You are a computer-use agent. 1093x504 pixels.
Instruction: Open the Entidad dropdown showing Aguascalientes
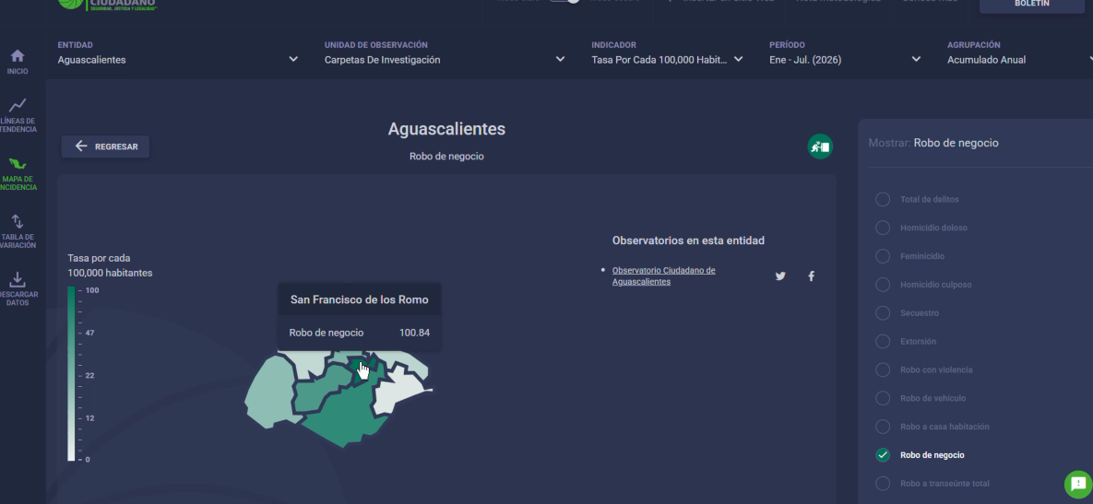click(x=178, y=53)
